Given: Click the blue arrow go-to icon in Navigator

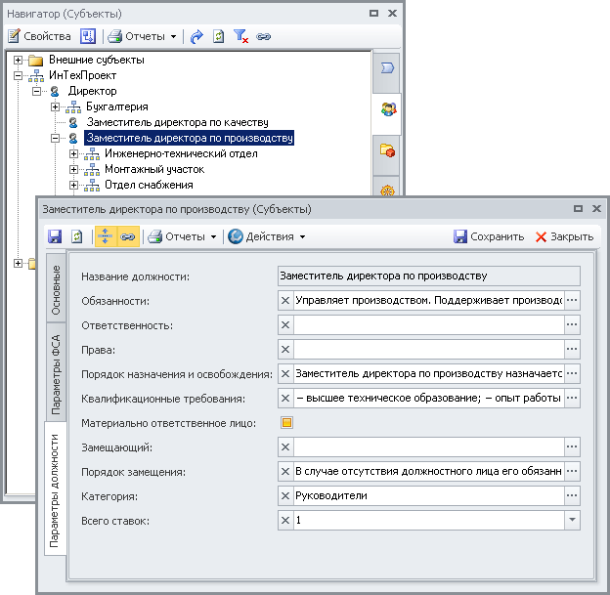Looking at the screenshot, I should pos(196,36).
